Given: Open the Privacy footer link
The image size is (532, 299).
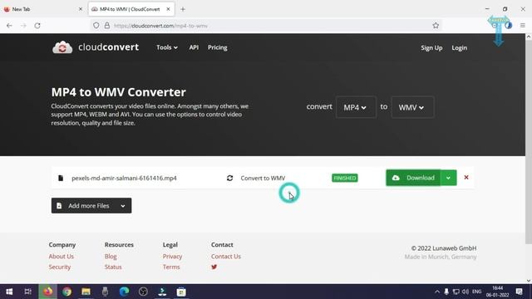Looking at the screenshot, I should pyautogui.click(x=172, y=257).
